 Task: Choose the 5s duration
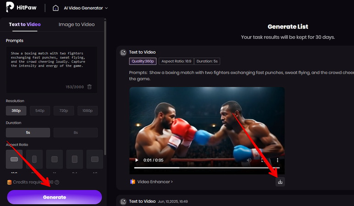[x=28, y=132]
